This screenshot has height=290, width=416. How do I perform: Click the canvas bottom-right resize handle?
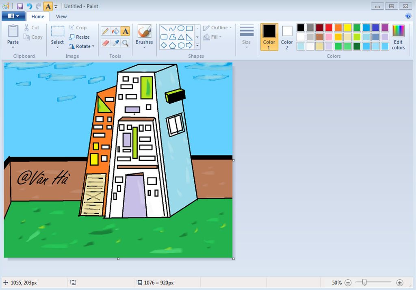click(x=234, y=259)
